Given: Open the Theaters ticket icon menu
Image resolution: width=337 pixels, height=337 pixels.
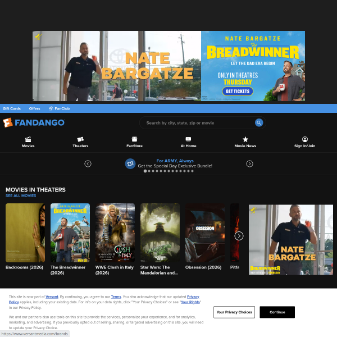Looking at the screenshot, I should coord(80,142).
